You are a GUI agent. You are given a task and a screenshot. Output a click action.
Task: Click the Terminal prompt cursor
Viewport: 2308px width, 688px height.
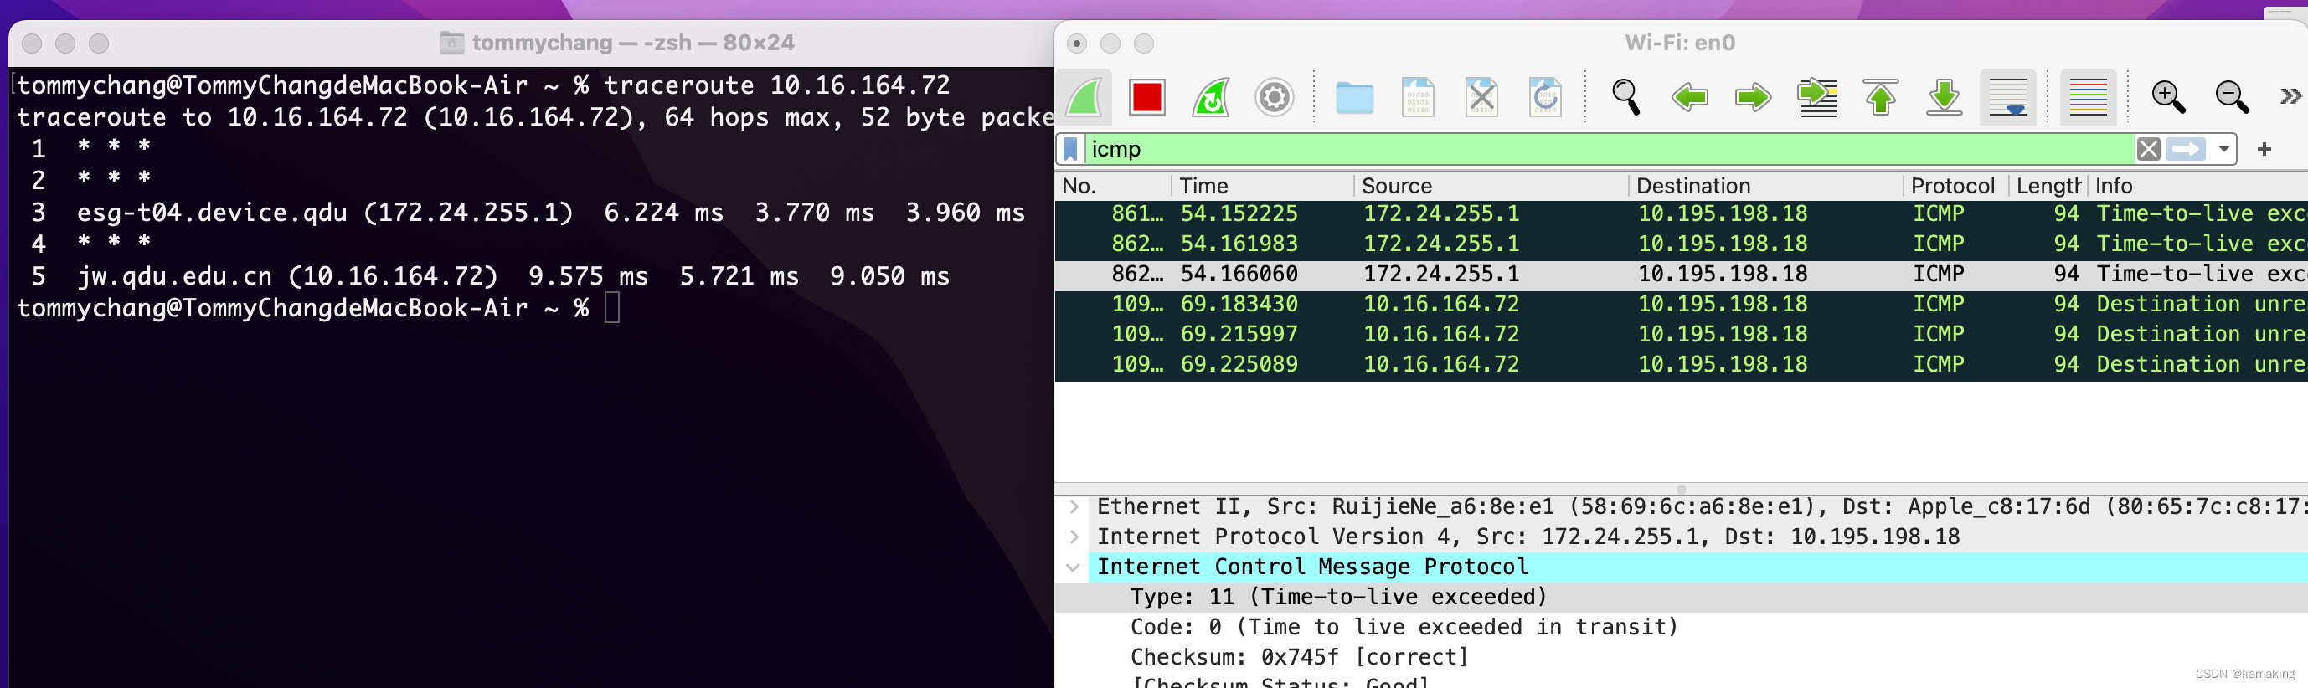click(612, 307)
